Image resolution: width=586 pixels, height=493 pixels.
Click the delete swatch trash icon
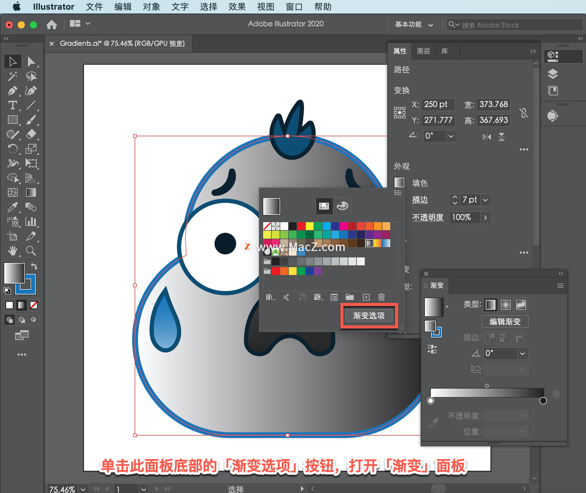coord(381,297)
